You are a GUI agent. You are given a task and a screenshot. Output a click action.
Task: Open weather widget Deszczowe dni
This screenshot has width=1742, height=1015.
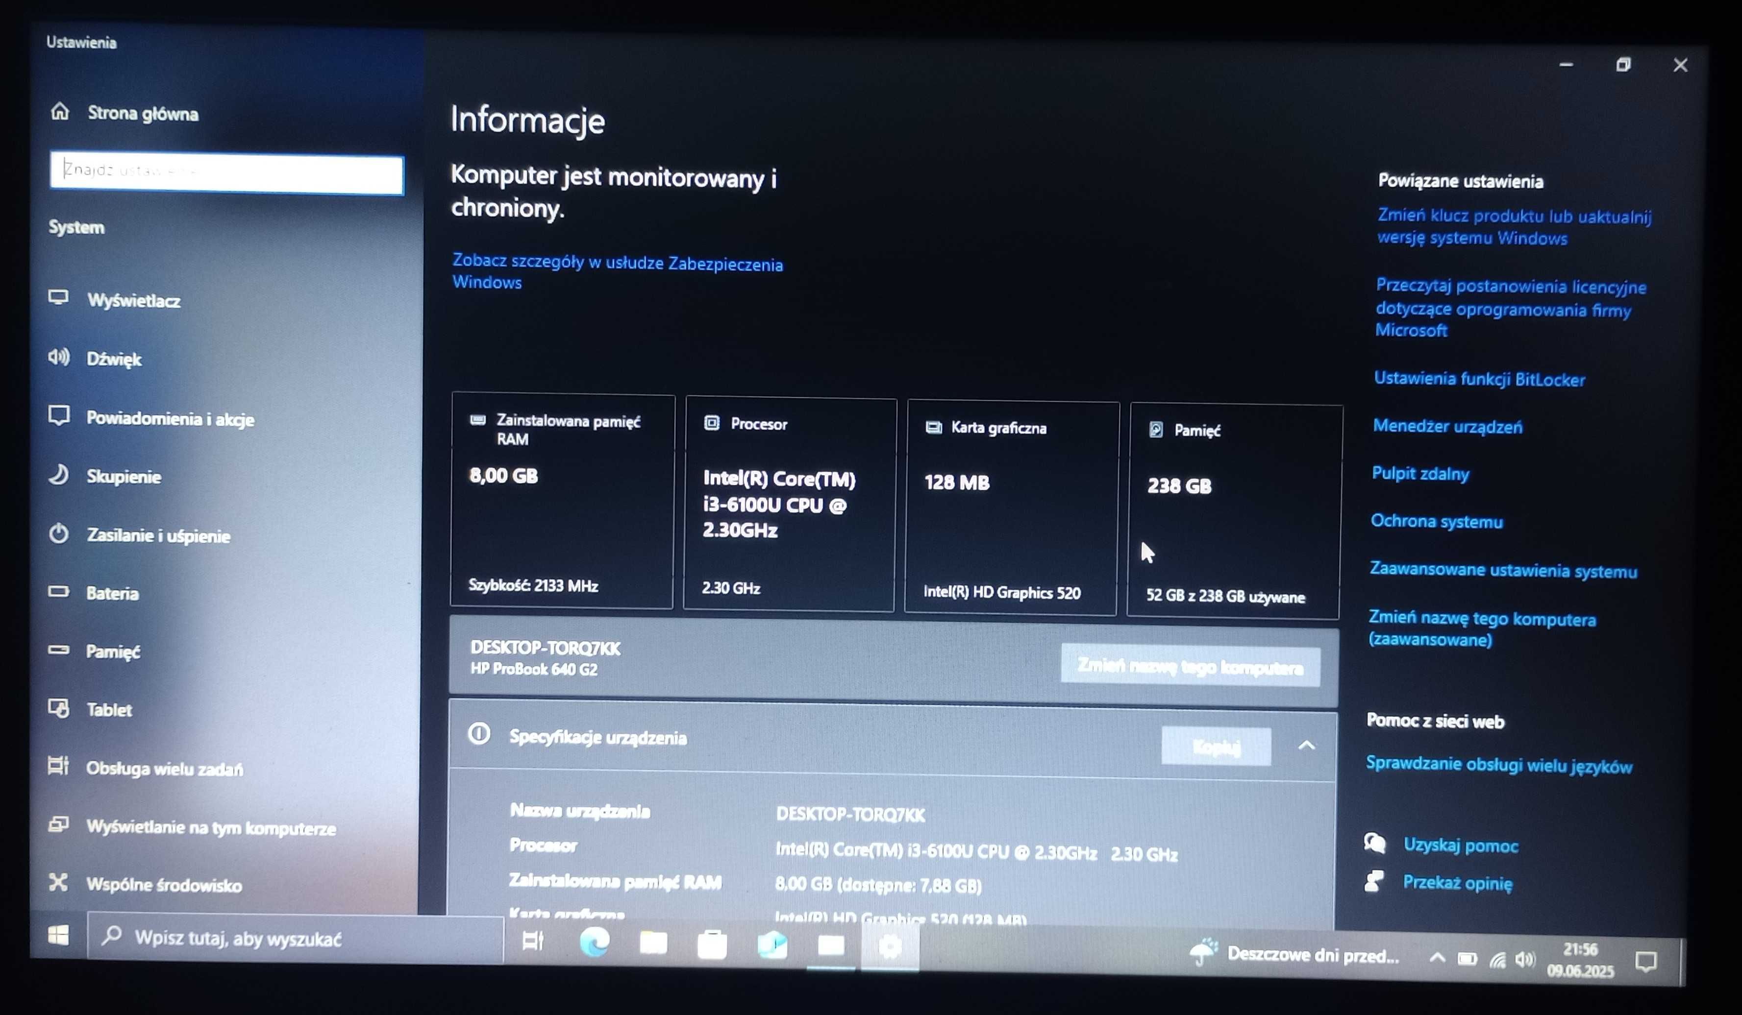(x=1294, y=955)
